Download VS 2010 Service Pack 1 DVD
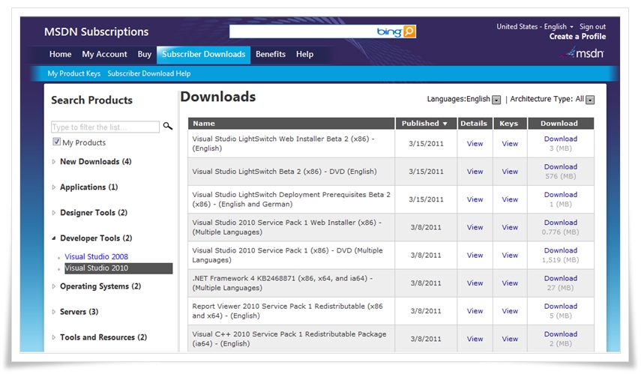 click(x=561, y=250)
